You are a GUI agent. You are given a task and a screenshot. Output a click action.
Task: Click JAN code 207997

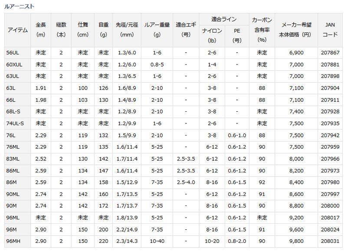pyautogui.click(x=330, y=194)
